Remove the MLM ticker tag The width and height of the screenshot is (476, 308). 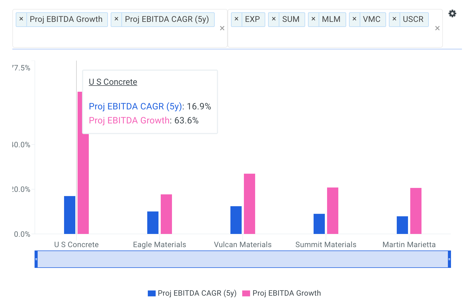click(314, 19)
